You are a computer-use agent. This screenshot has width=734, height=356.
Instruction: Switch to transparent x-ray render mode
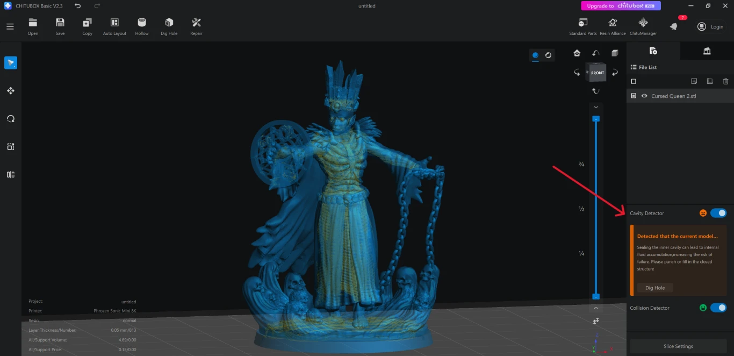(548, 55)
